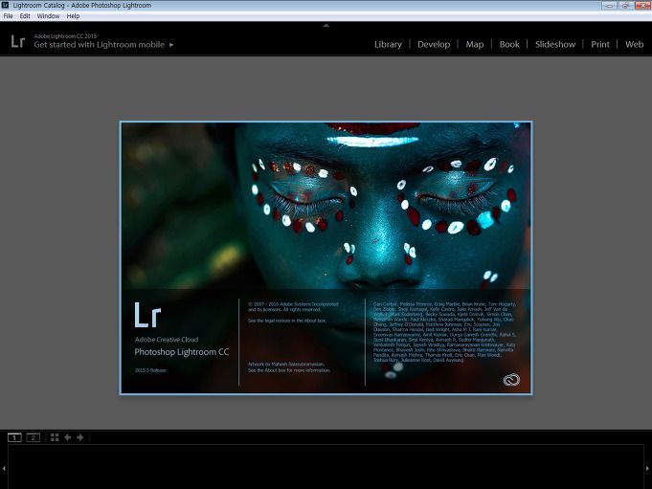Go back with the filmstrip left arrow
Viewport: 652px width, 489px height.
[67, 437]
